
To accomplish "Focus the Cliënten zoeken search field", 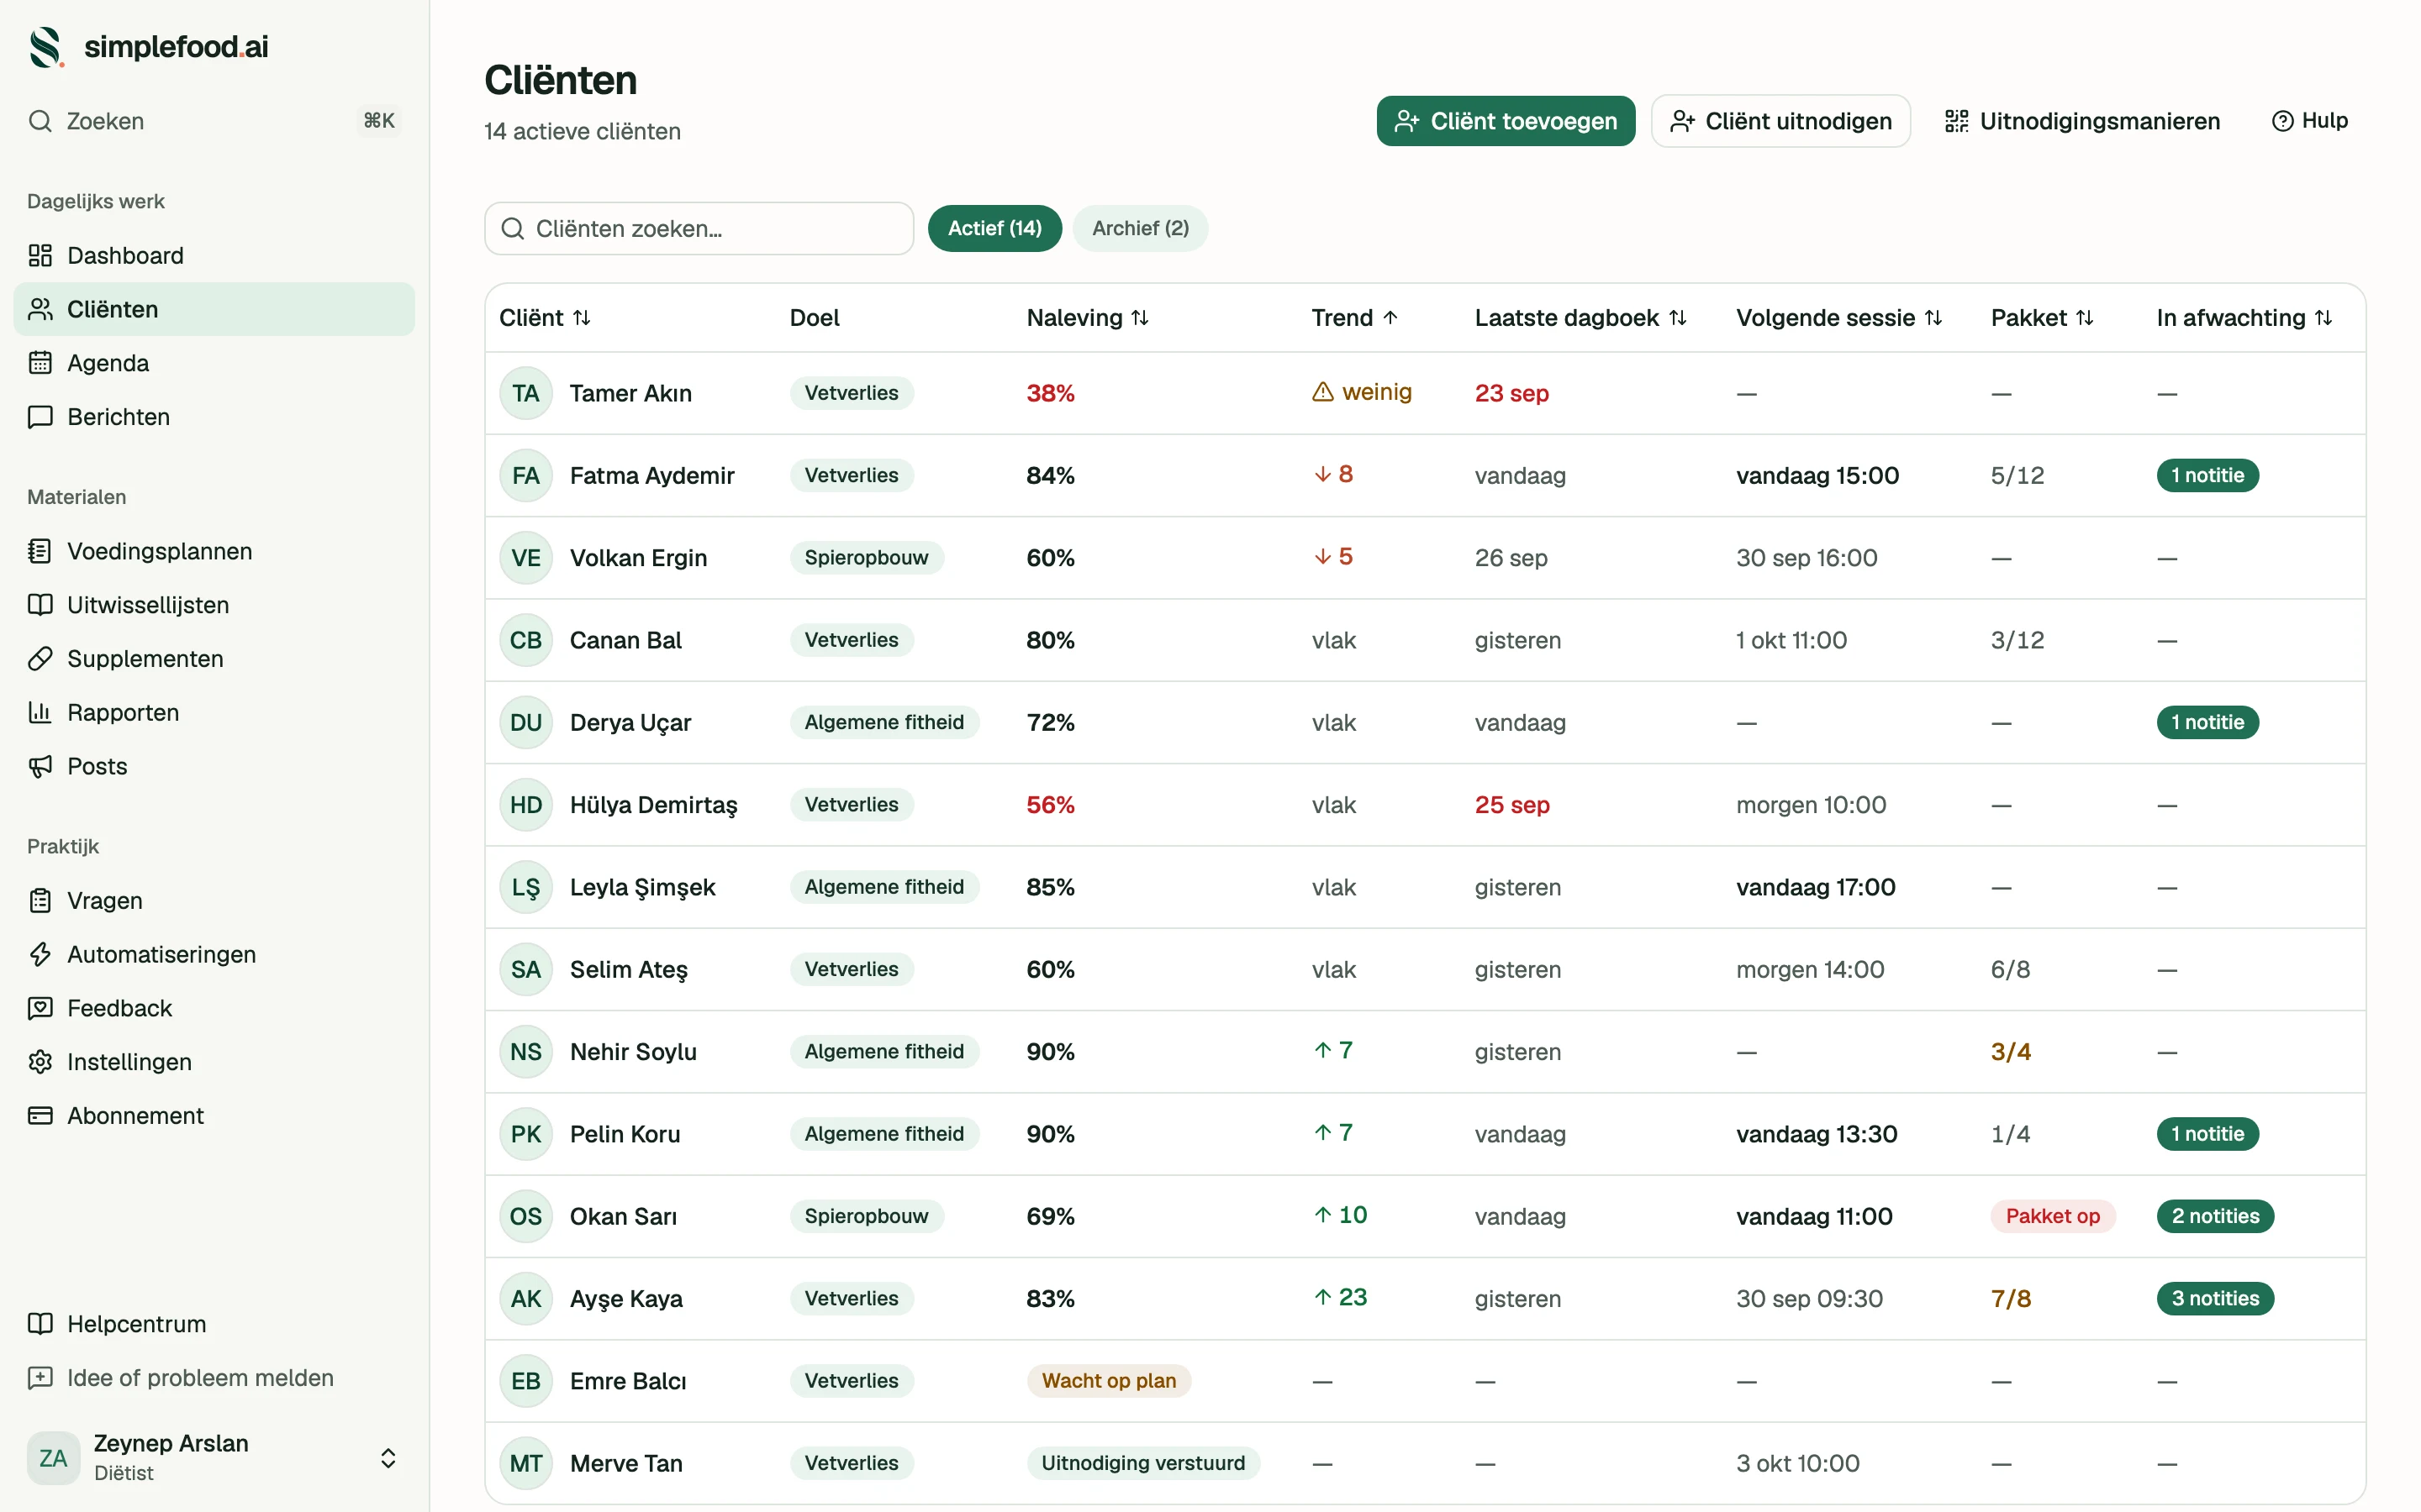I will (x=699, y=229).
